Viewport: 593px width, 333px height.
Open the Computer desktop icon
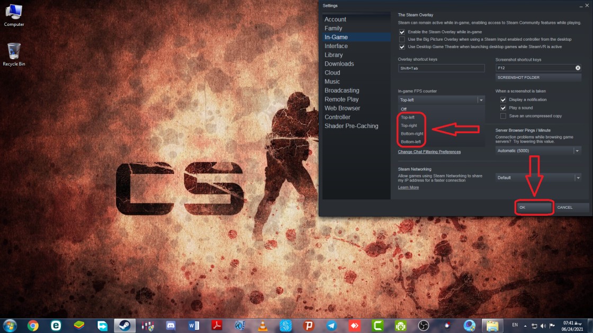(x=14, y=15)
